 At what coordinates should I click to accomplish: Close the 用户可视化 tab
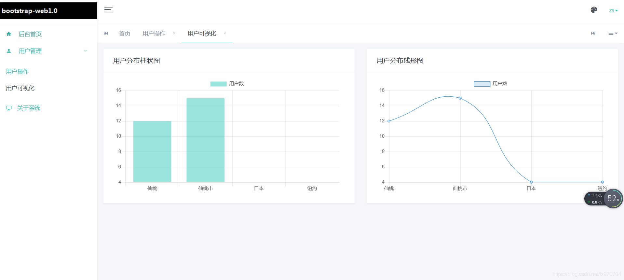(225, 33)
